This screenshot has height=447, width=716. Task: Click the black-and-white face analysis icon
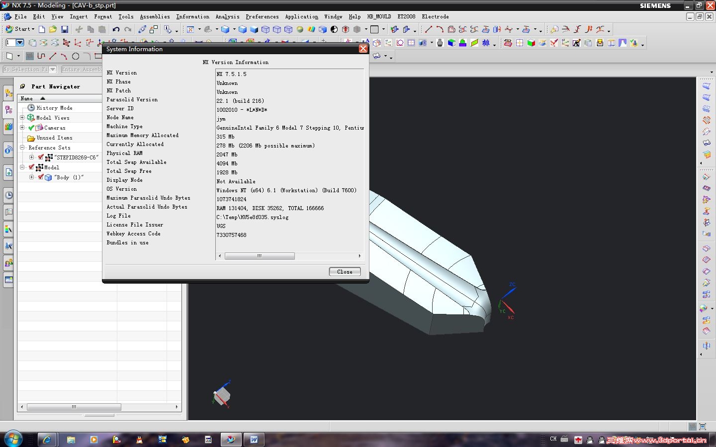[334, 29]
